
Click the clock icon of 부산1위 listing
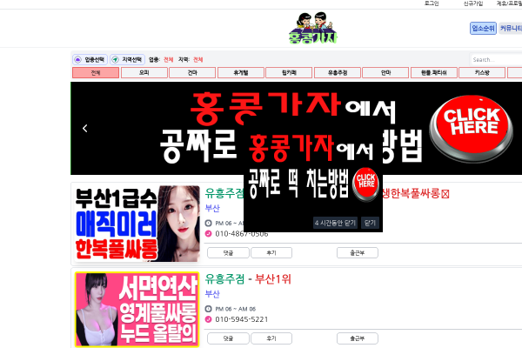point(209,309)
